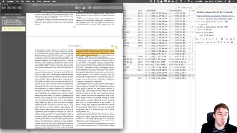Open the Preview application menu
This screenshot has height=133, width=237.
click(10, 1)
